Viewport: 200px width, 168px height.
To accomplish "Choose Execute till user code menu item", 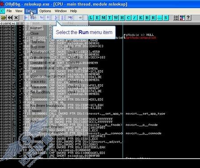I will 56,68.
